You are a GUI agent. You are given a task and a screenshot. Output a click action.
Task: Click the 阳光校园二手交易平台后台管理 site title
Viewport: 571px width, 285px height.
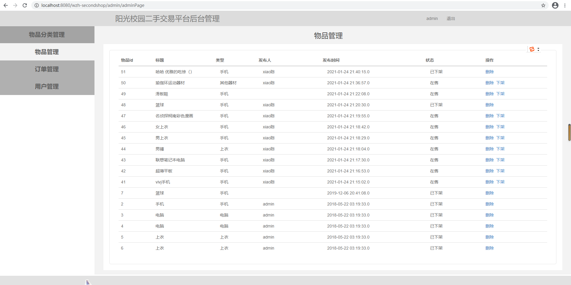point(167,18)
